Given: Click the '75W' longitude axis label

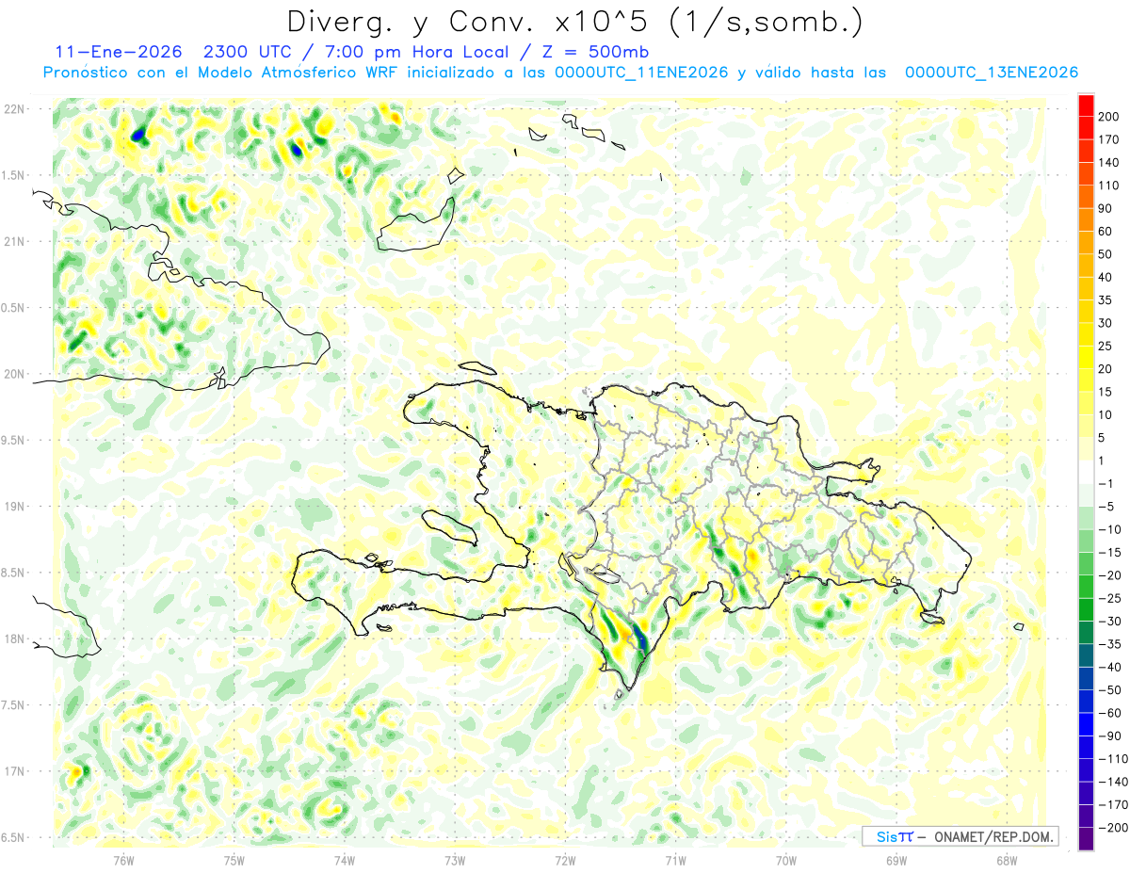Looking at the screenshot, I should click(234, 860).
